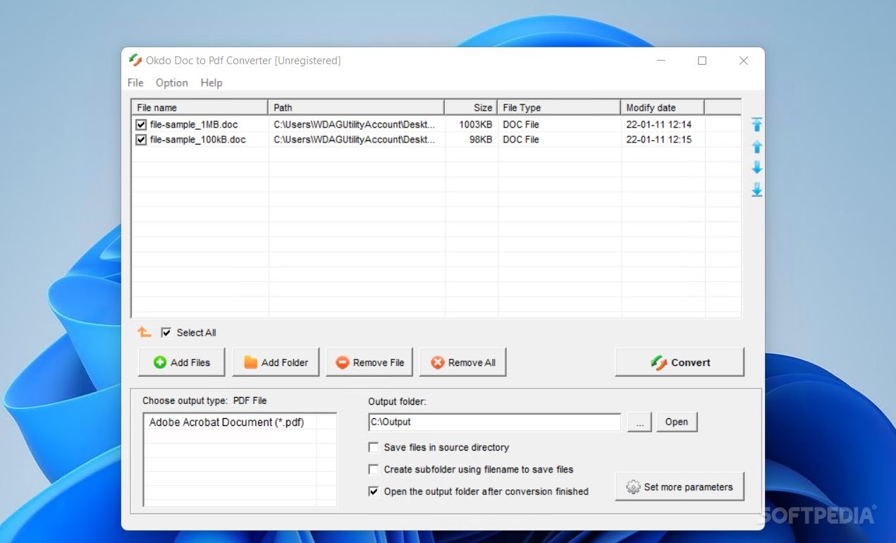Sort by the Modify date column header
Image resolution: width=896 pixels, height=543 pixels.
click(x=663, y=107)
